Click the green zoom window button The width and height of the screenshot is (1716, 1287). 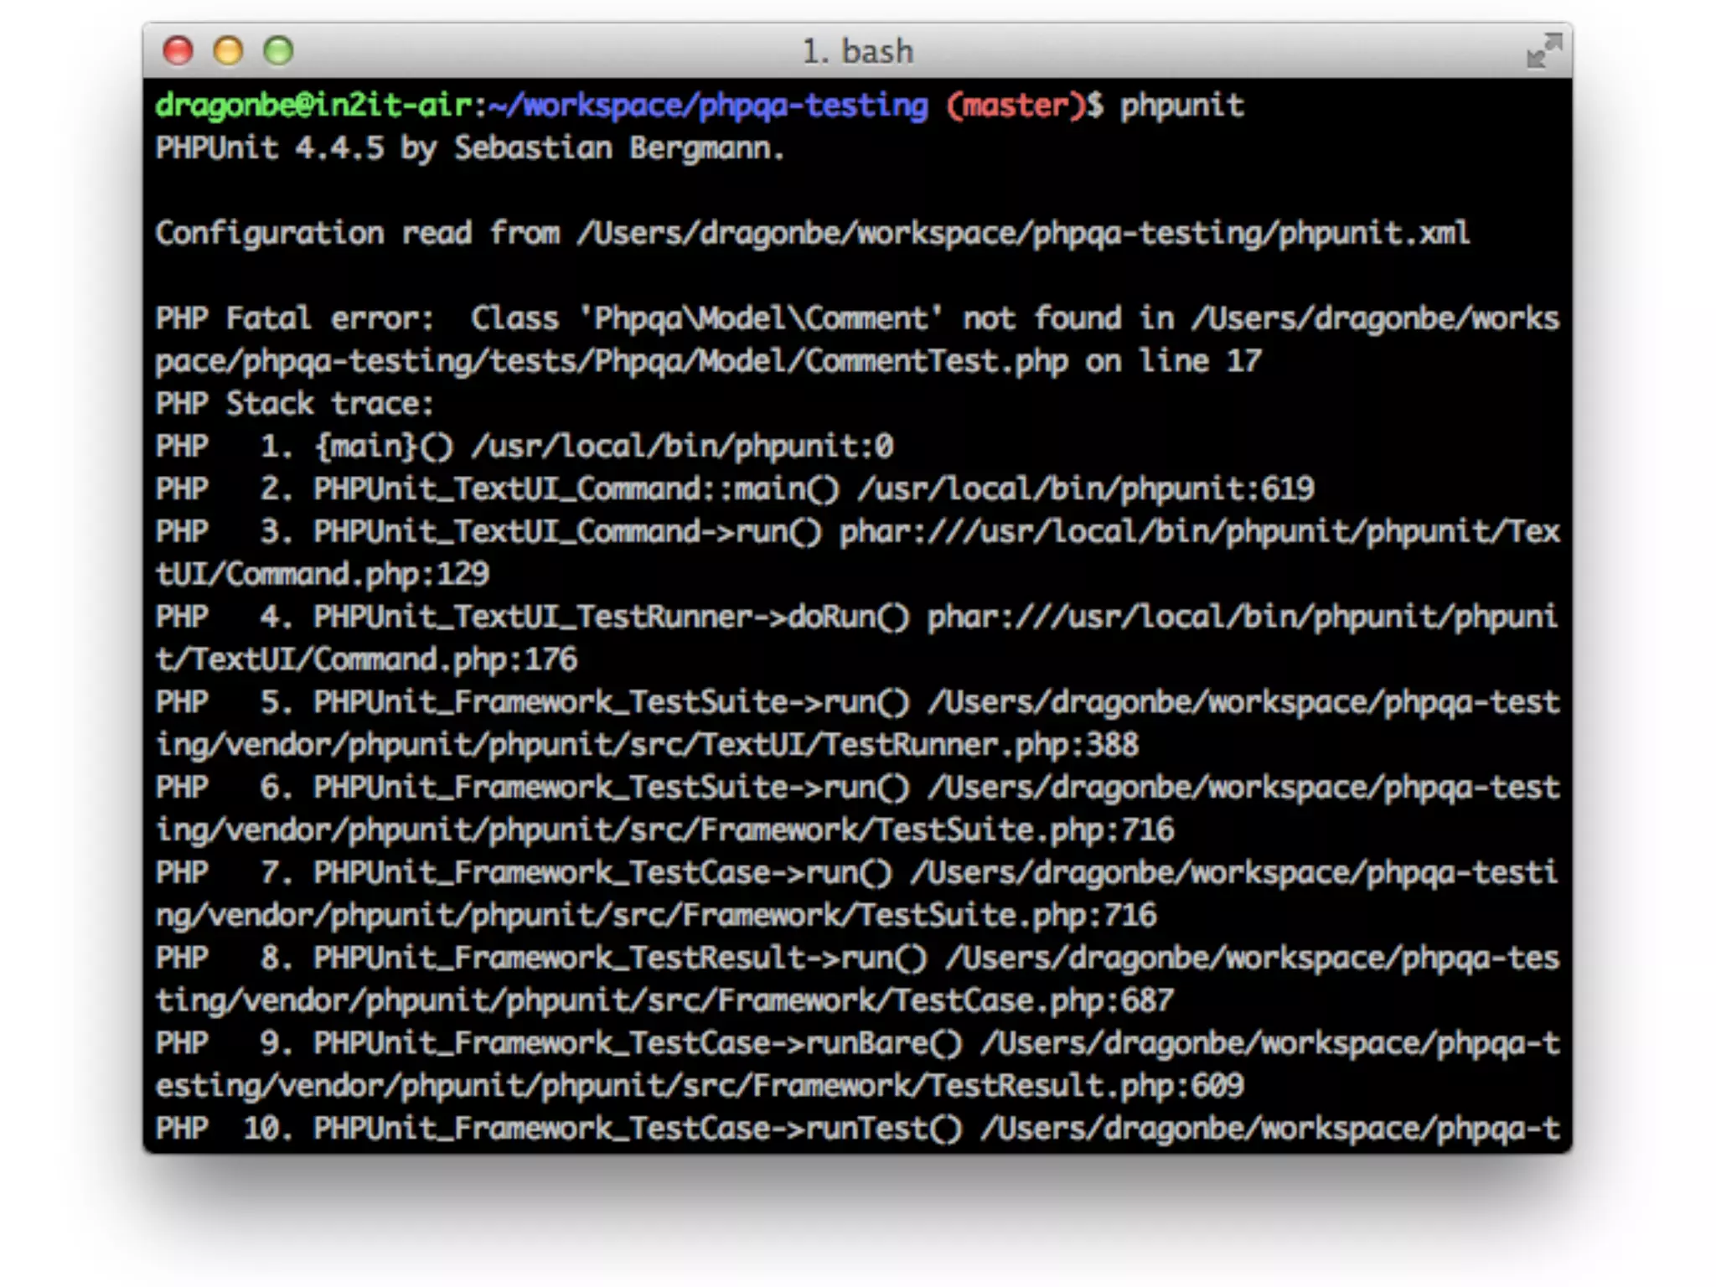point(278,51)
